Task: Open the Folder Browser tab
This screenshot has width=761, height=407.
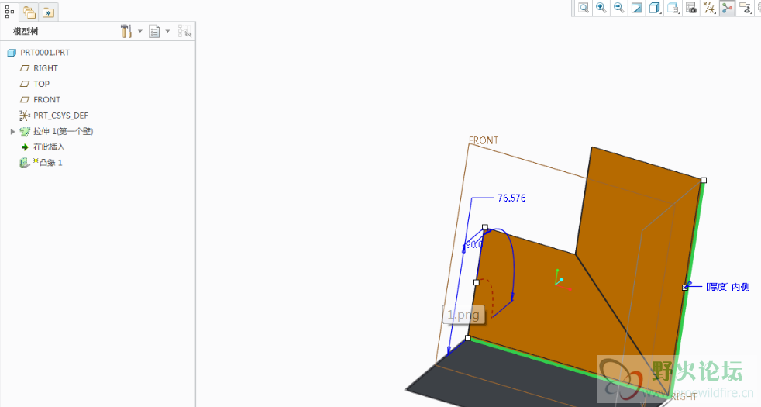Action: pos(29,12)
